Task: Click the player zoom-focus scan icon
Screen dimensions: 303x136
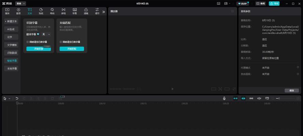Action: pyautogui.click(x=220, y=89)
